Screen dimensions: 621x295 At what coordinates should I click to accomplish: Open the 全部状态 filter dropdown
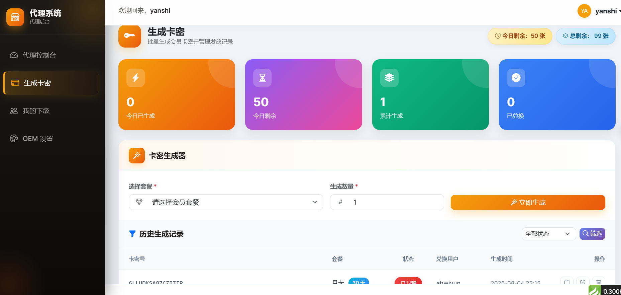549,234
